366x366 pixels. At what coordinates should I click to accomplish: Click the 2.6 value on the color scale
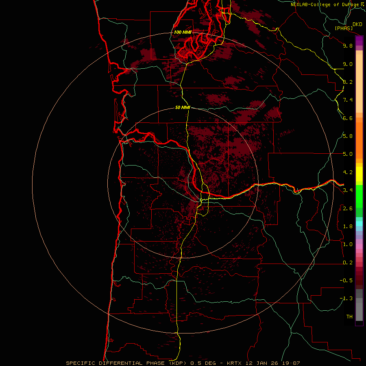coord(348,208)
